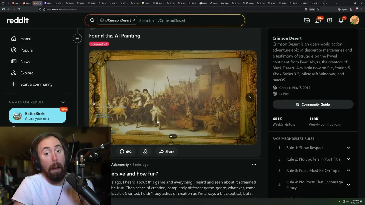365x205 pixels.
Task: Click the create post plus icon
Action: point(330,20)
